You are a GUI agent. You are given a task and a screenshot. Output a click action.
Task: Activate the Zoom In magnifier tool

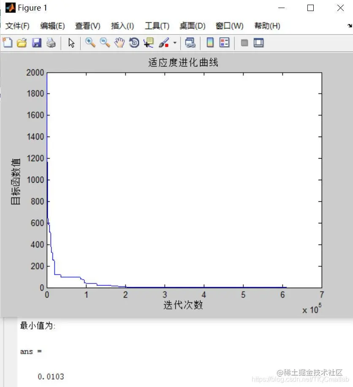(90, 43)
